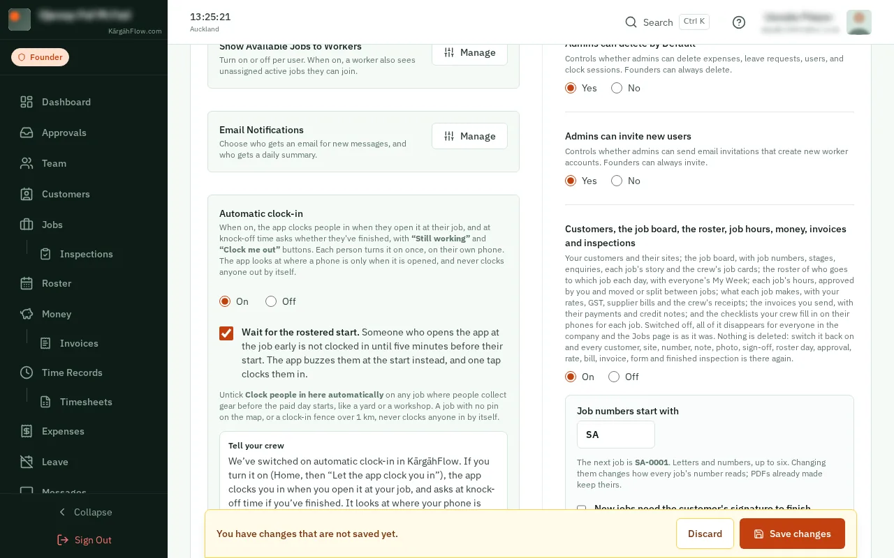Click the Time Records clock icon
Image resolution: width=894 pixels, height=558 pixels.
click(x=27, y=372)
